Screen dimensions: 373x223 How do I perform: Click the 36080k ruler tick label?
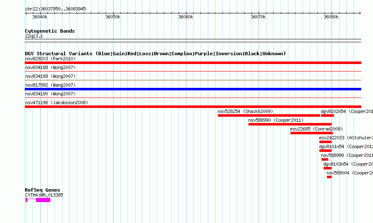(x=331, y=17)
